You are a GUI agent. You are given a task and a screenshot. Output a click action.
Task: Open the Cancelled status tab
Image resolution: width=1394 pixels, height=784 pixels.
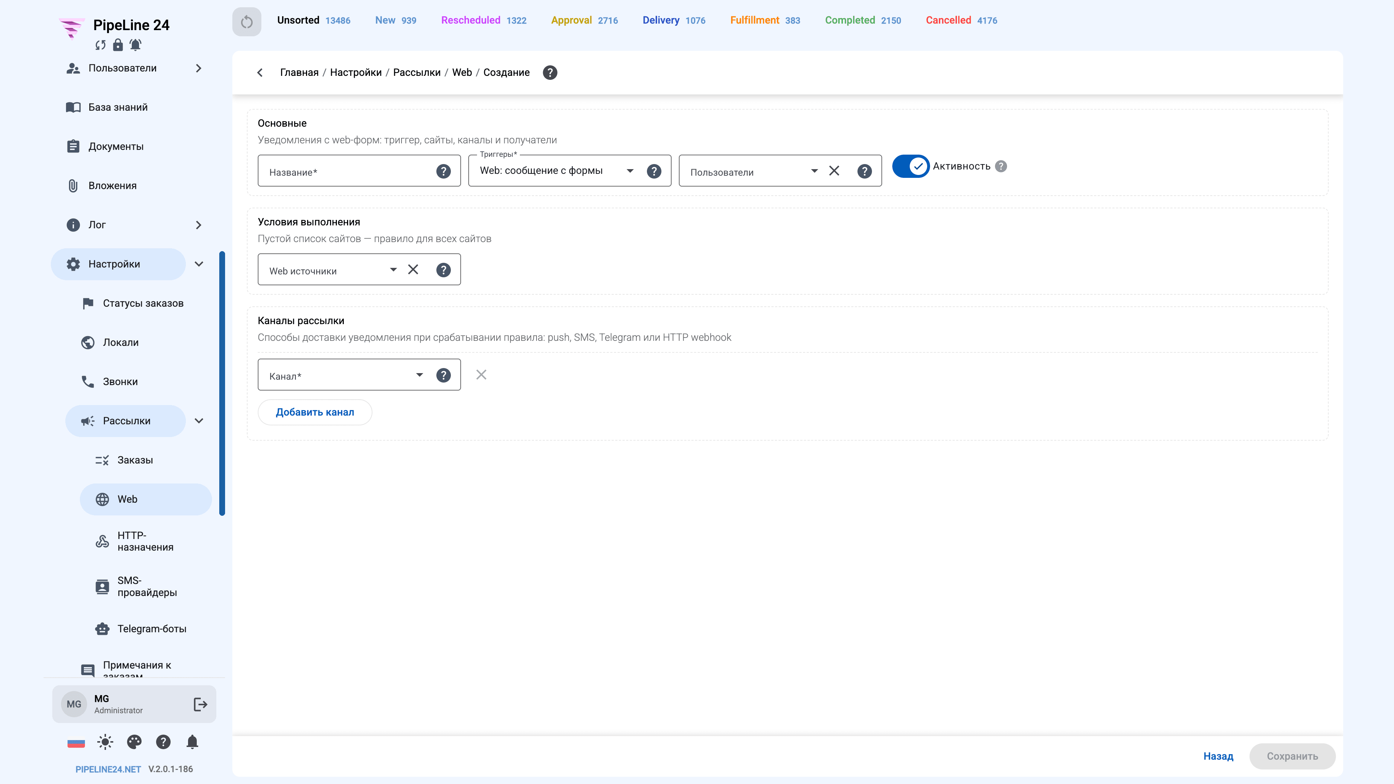click(x=961, y=21)
